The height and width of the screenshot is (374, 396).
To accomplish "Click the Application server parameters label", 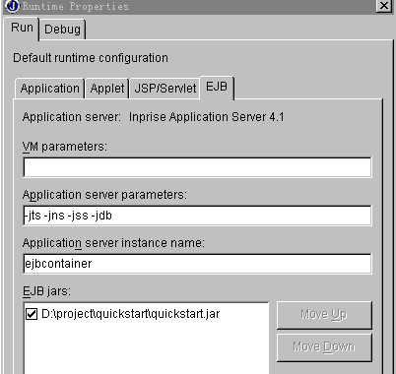I will click(104, 195).
